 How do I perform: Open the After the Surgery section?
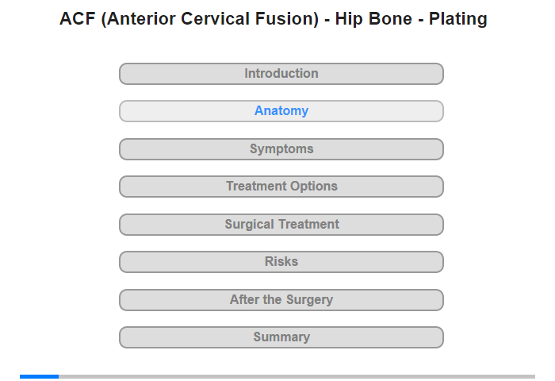tap(281, 300)
